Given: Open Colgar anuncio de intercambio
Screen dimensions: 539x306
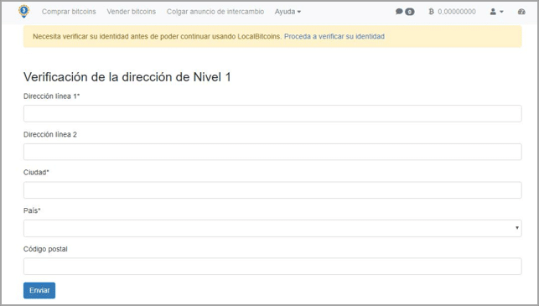Looking at the screenshot, I should (x=215, y=12).
